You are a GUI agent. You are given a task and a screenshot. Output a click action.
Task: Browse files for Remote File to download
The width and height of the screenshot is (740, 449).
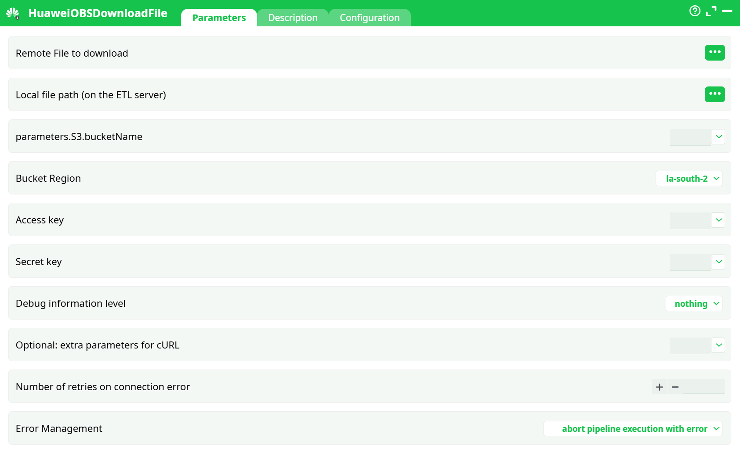[x=715, y=53]
